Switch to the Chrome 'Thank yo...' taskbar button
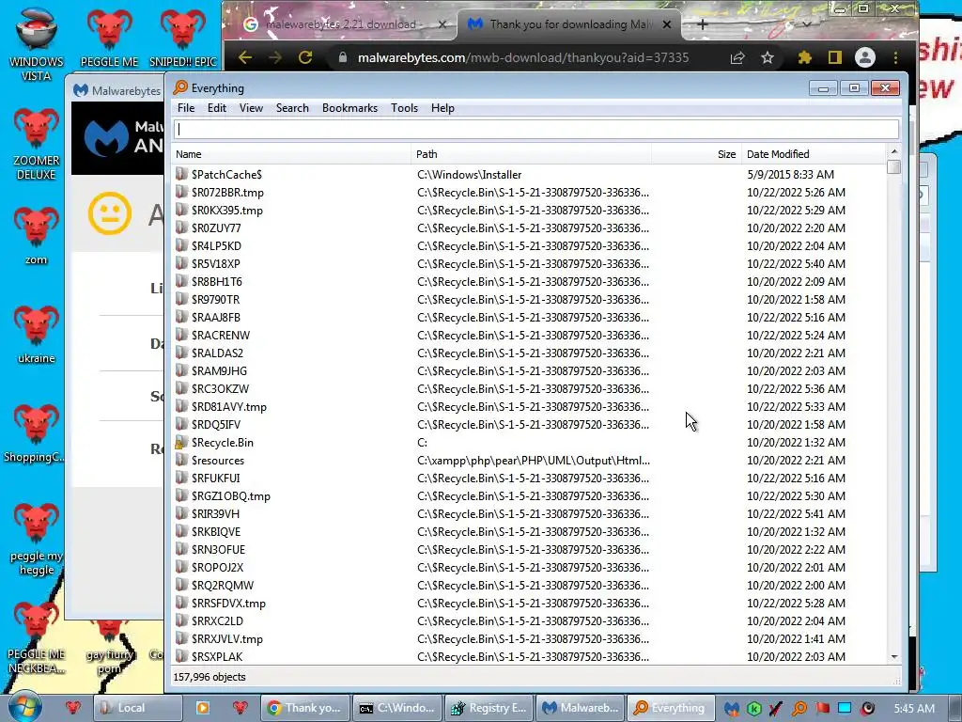This screenshot has height=722, width=962. coord(305,708)
